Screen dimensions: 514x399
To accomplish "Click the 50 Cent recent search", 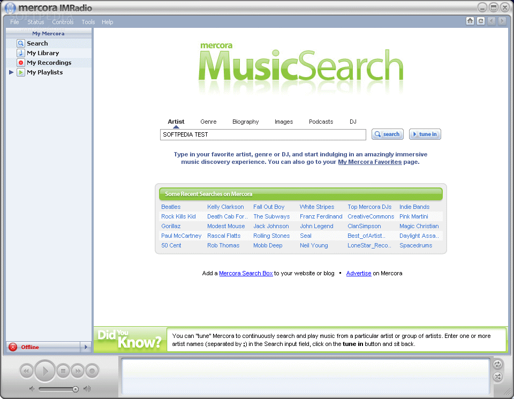I will coord(171,245).
